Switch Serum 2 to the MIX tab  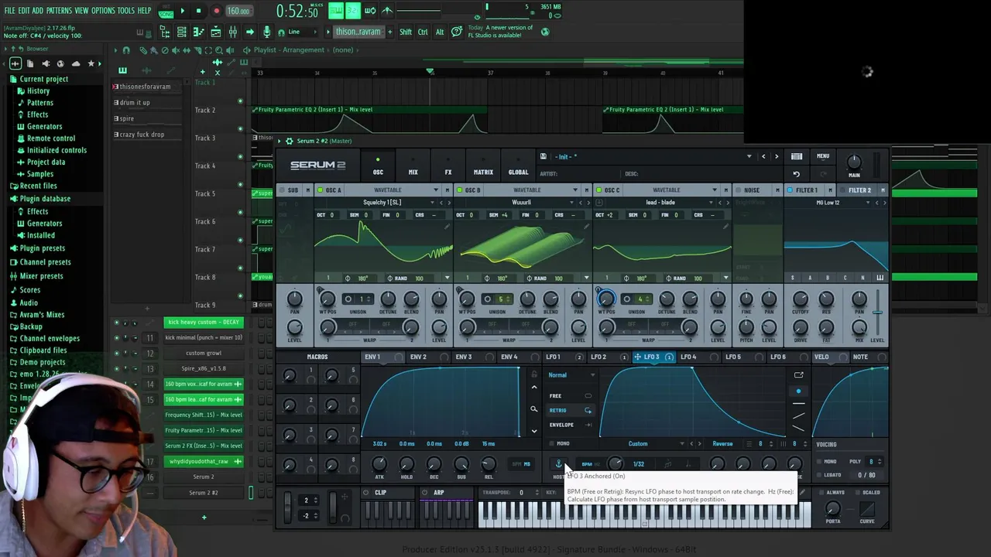(413, 166)
